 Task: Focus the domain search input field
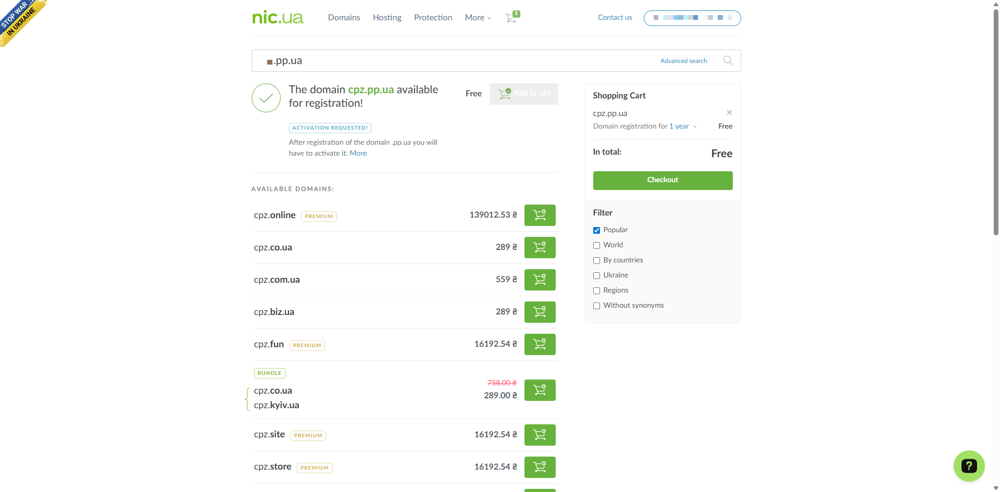click(x=458, y=61)
